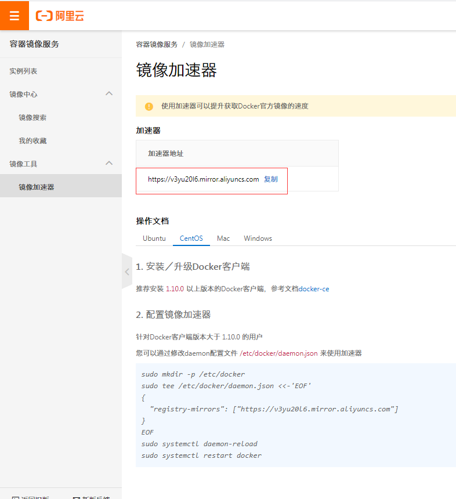Click 'sudo systemctl daemon-reload' line

(x=200, y=444)
